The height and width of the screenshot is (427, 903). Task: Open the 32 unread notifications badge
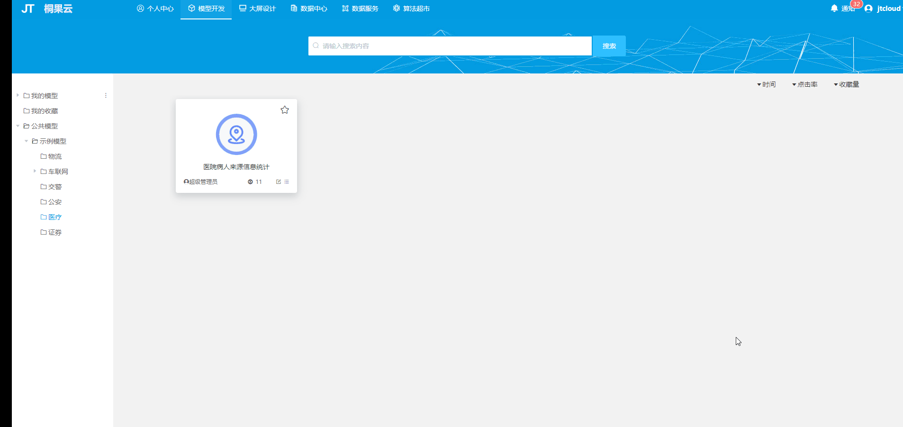coord(857,4)
